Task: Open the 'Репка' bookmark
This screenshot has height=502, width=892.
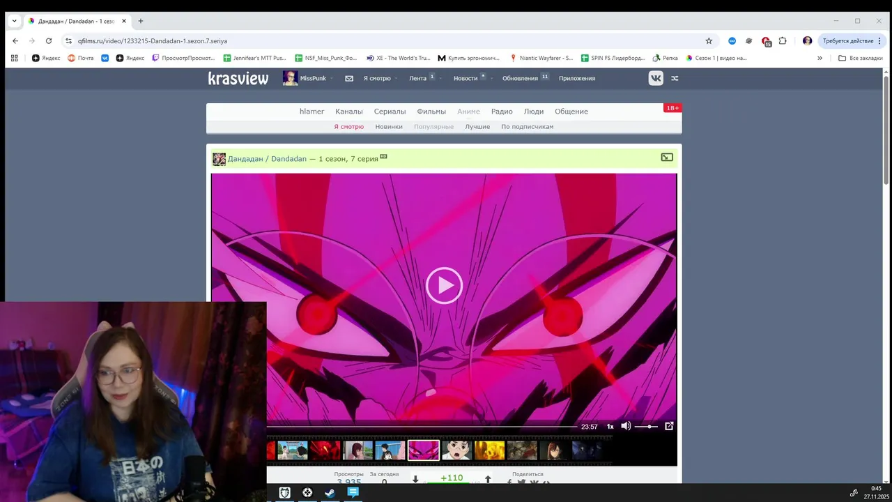Action: tap(665, 58)
